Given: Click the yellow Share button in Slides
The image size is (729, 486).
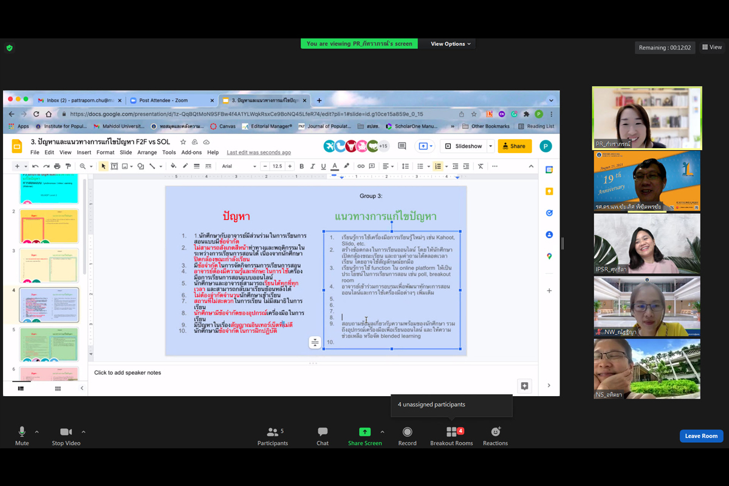Looking at the screenshot, I should (514, 146).
